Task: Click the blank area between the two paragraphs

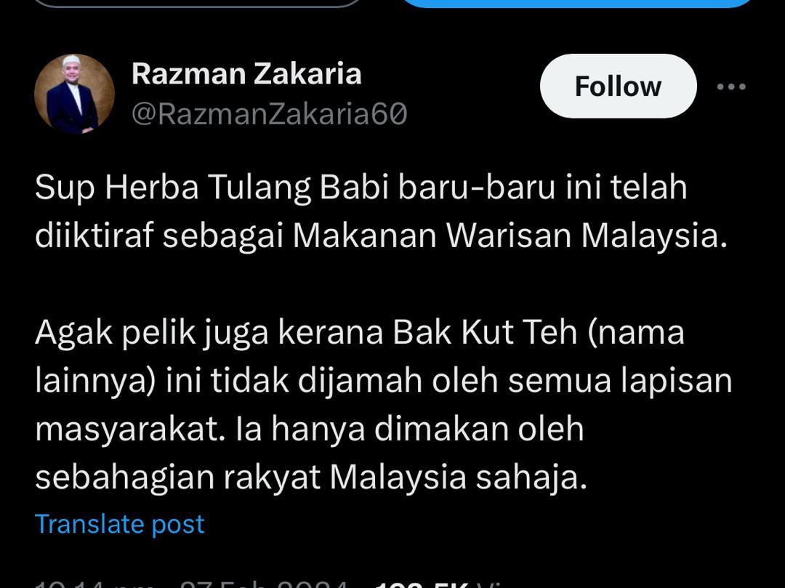Action: pos(380,283)
